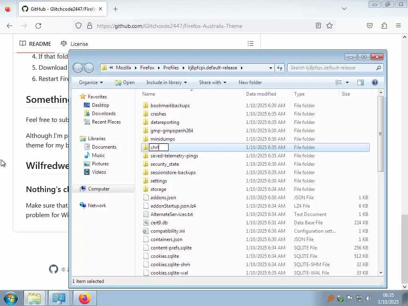
Task: Toggle the preview pane icon
Action: [x=360, y=82]
